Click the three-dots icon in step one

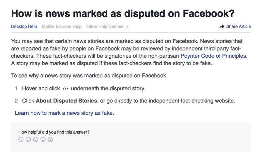66,89
